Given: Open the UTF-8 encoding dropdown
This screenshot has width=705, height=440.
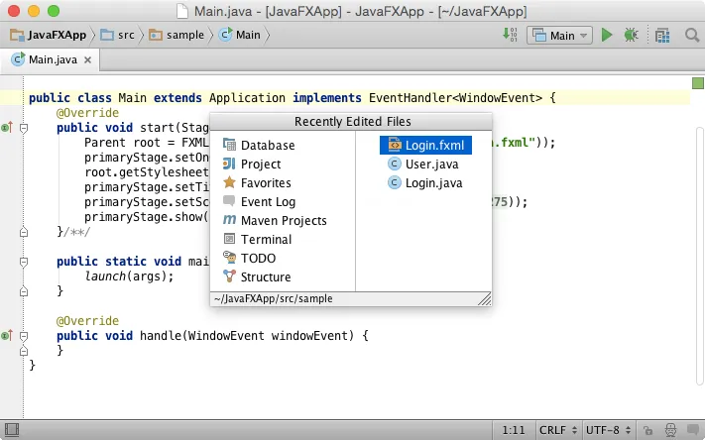Looking at the screenshot, I should pyautogui.click(x=609, y=430).
